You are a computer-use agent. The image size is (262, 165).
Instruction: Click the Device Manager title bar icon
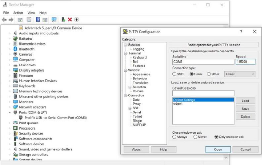tap(5, 5)
